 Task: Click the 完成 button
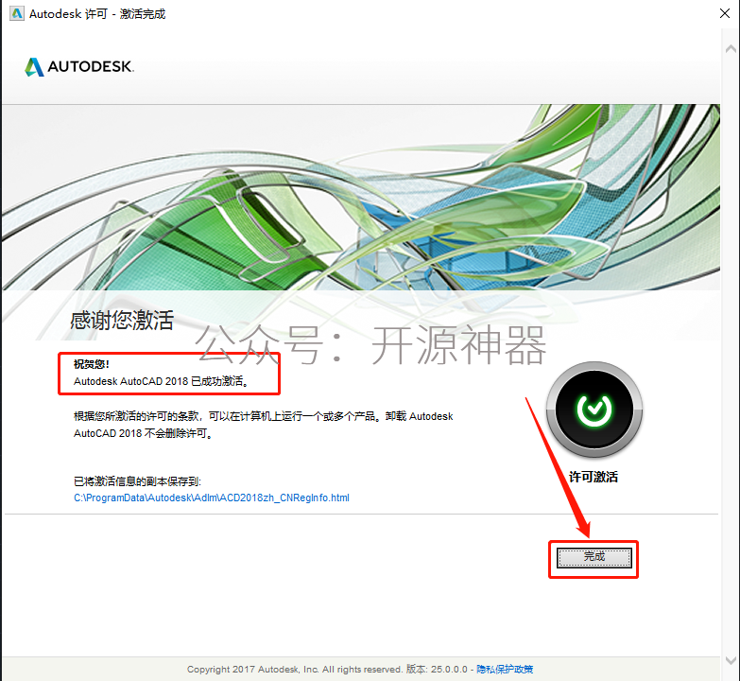[x=594, y=558]
